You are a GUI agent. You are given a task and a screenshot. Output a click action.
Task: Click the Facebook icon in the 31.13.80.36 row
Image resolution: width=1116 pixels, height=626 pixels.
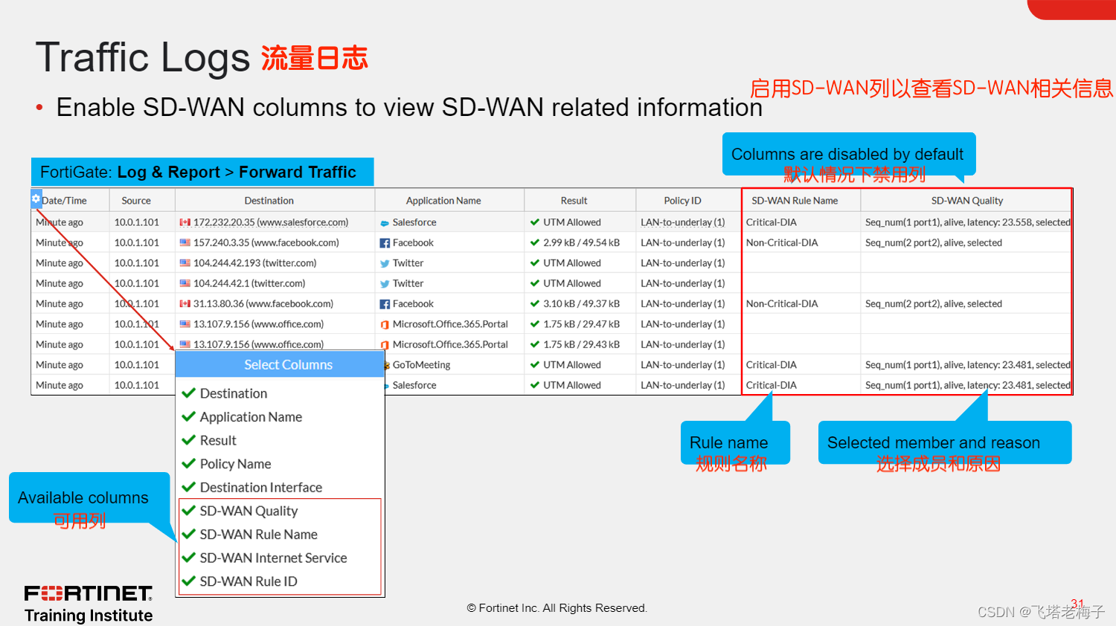[385, 304]
